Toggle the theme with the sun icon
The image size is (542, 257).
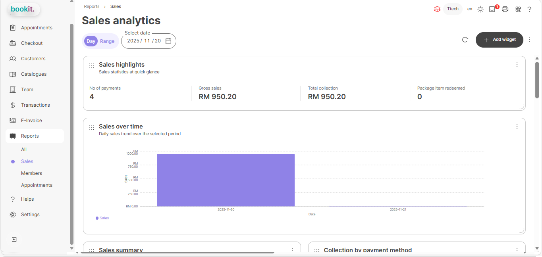coord(480,9)
